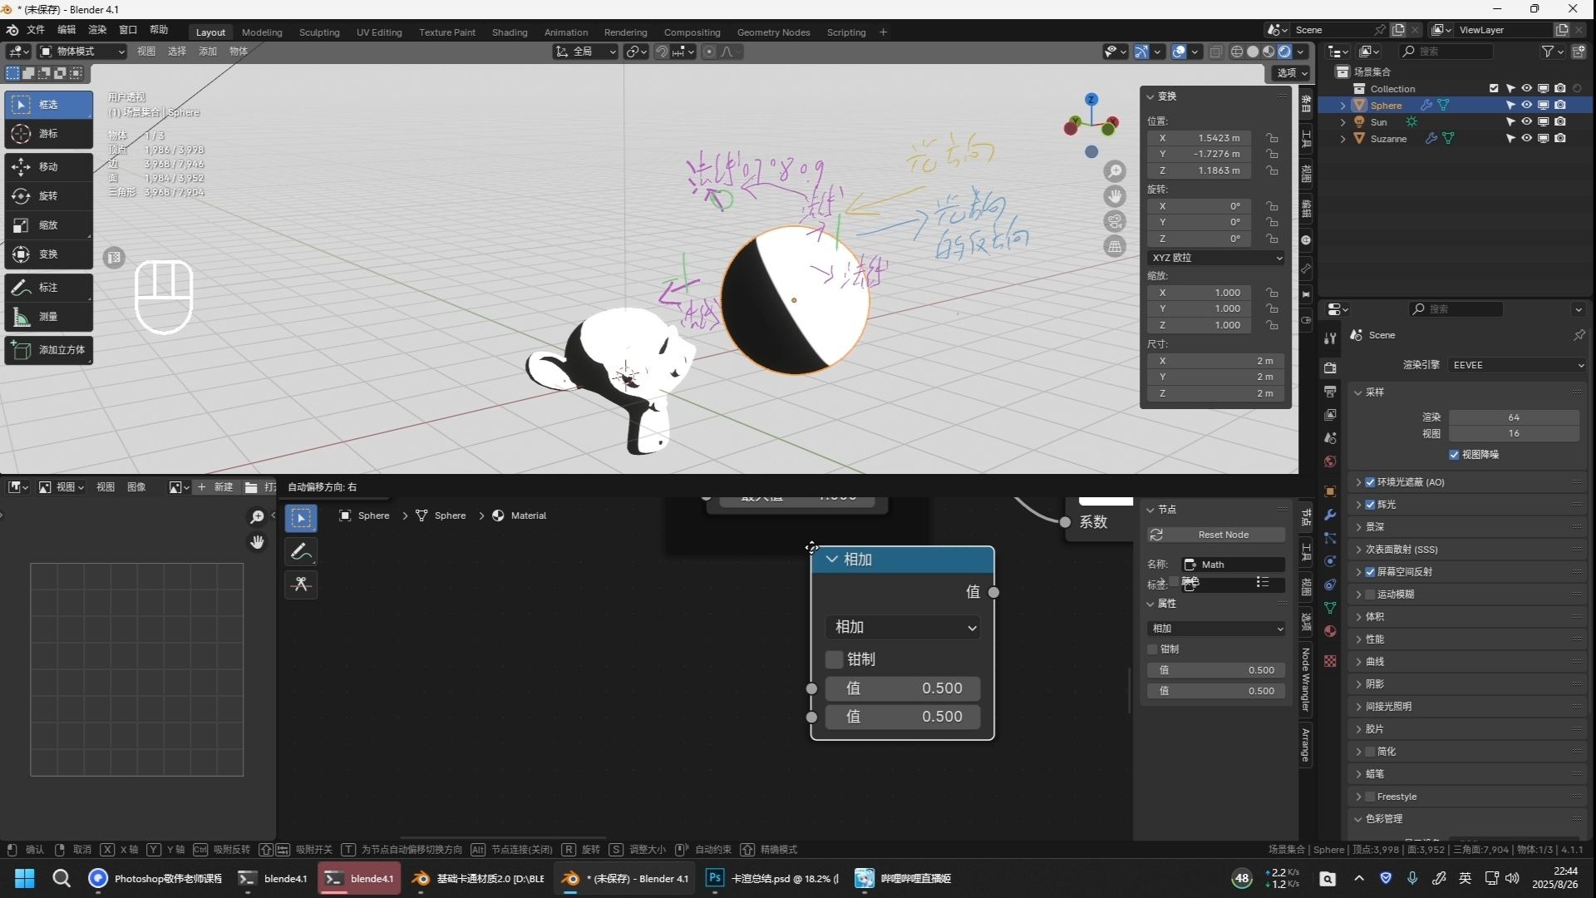The height and width of the screenshot is (898, 1596).
Task: Adjust 渲染 render samples 64 field
Action: tap(1514, 417)
